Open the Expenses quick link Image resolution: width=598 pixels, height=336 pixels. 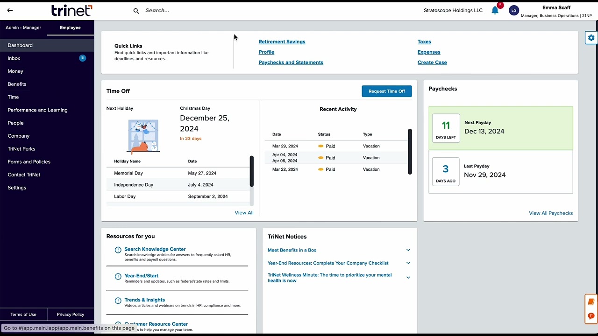tap(429, 52)
